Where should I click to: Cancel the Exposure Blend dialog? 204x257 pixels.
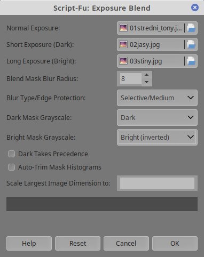(126, 243)
